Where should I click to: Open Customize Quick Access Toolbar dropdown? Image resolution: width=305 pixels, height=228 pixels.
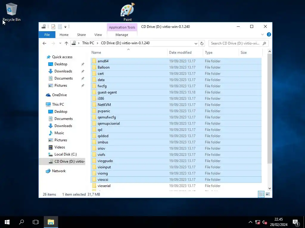[65, 27]
